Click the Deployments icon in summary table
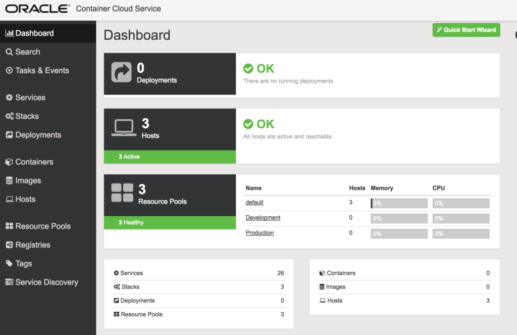 (x=116, y=301)
